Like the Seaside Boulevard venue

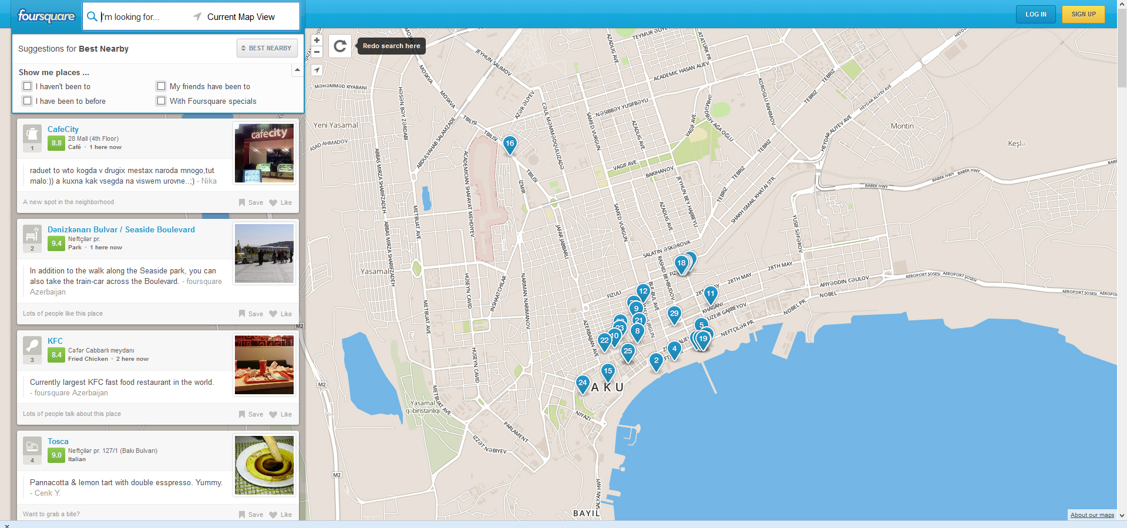coord(281,314)
